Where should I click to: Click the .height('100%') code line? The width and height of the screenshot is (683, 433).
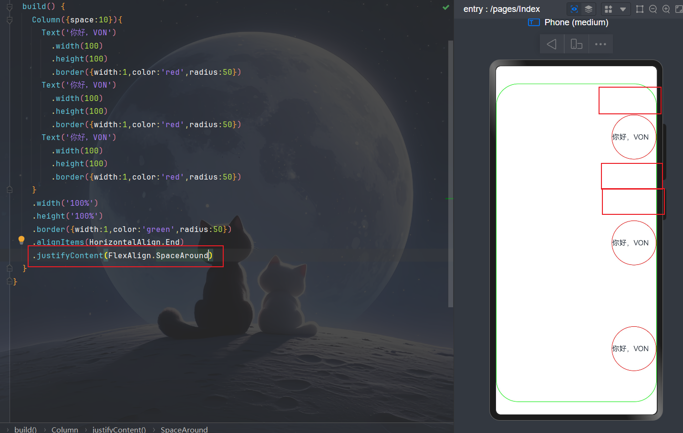click(x=68, y=216)
